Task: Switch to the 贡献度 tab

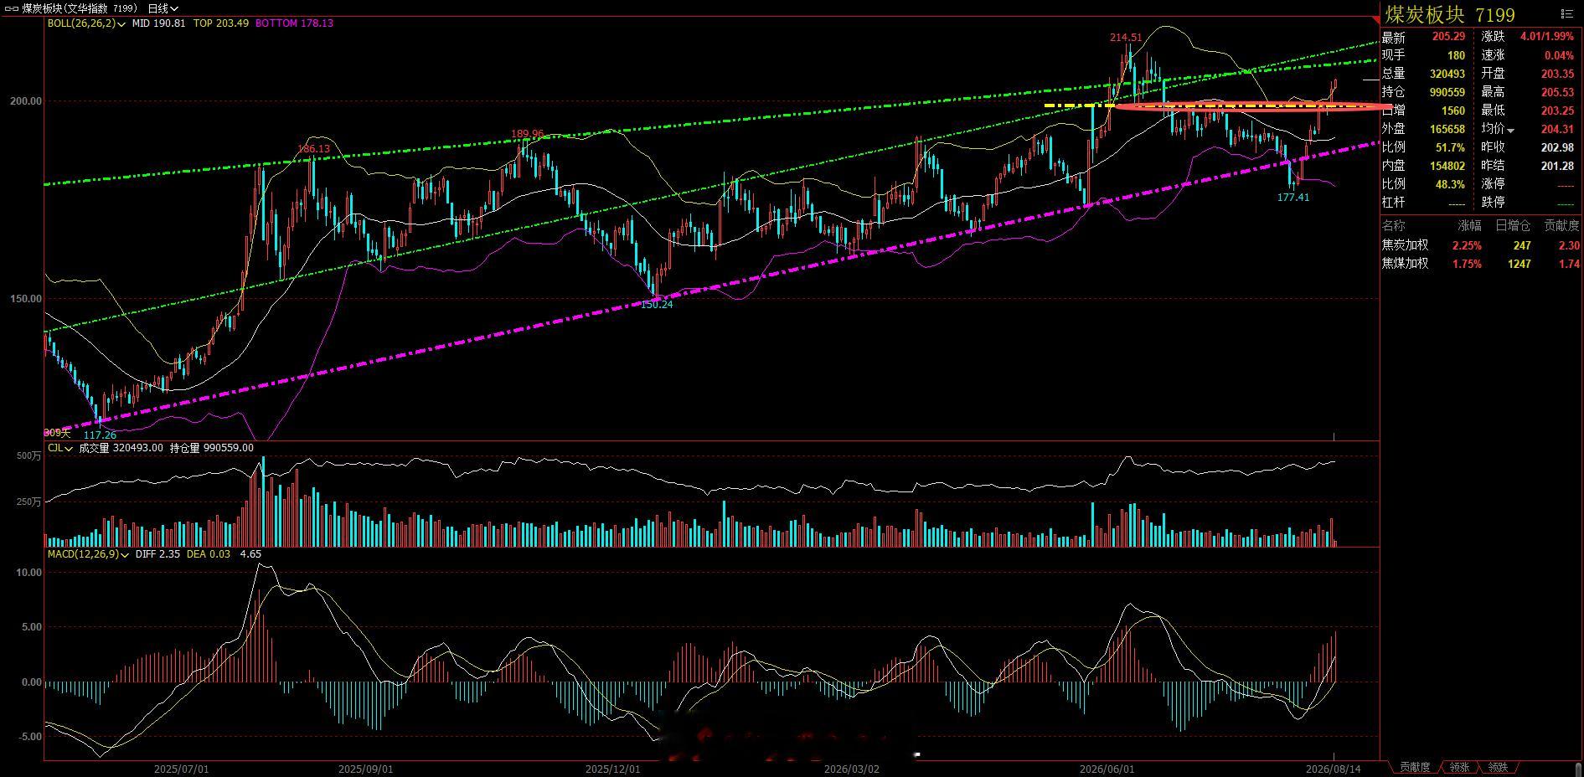Action: point(1415,767)
